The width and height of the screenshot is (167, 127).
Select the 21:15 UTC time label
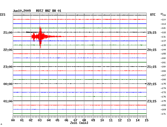click(x=152, y=67)
